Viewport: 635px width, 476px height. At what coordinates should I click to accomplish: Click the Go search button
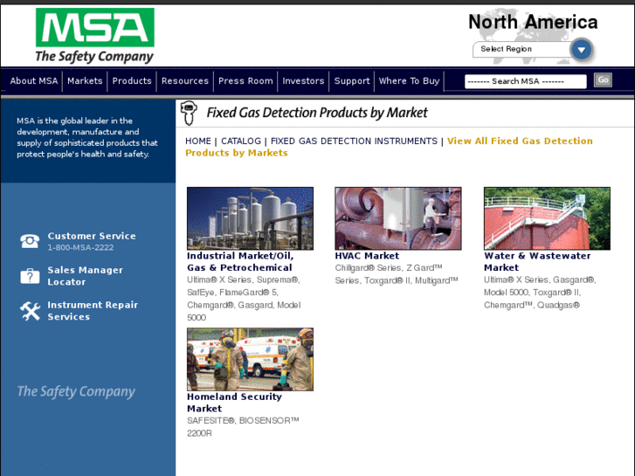click(x=603, y=79)
